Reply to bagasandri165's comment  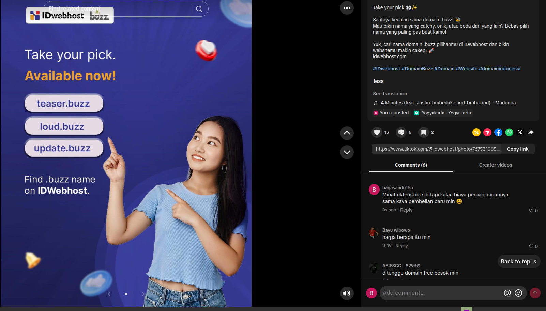click(406, 210)
